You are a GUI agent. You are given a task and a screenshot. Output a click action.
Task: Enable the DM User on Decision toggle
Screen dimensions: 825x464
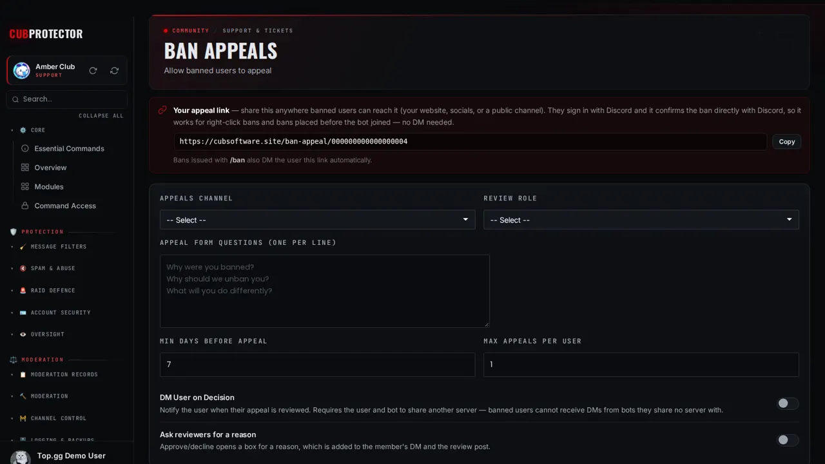[x=788, y=403]
